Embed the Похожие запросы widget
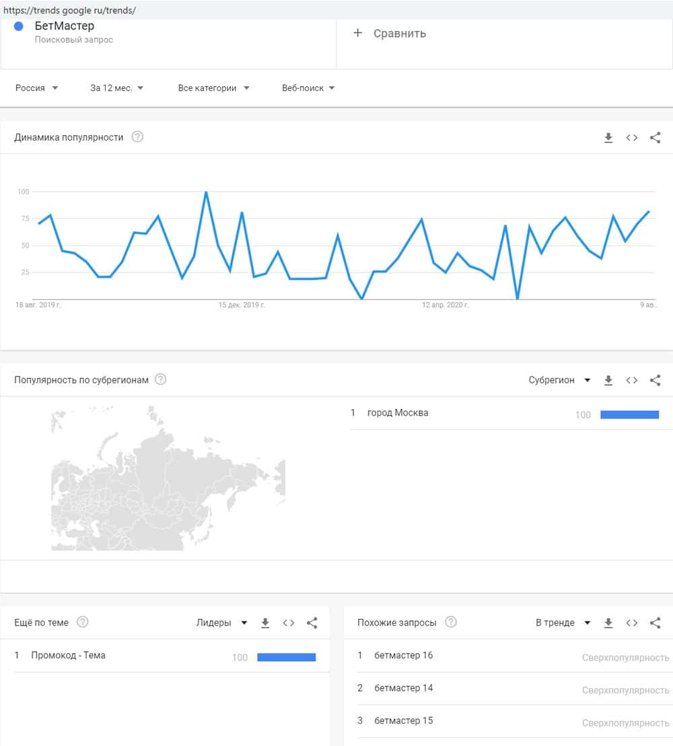Image resolution: width=673 pixels, height=746 pixels. coord(631,623)
